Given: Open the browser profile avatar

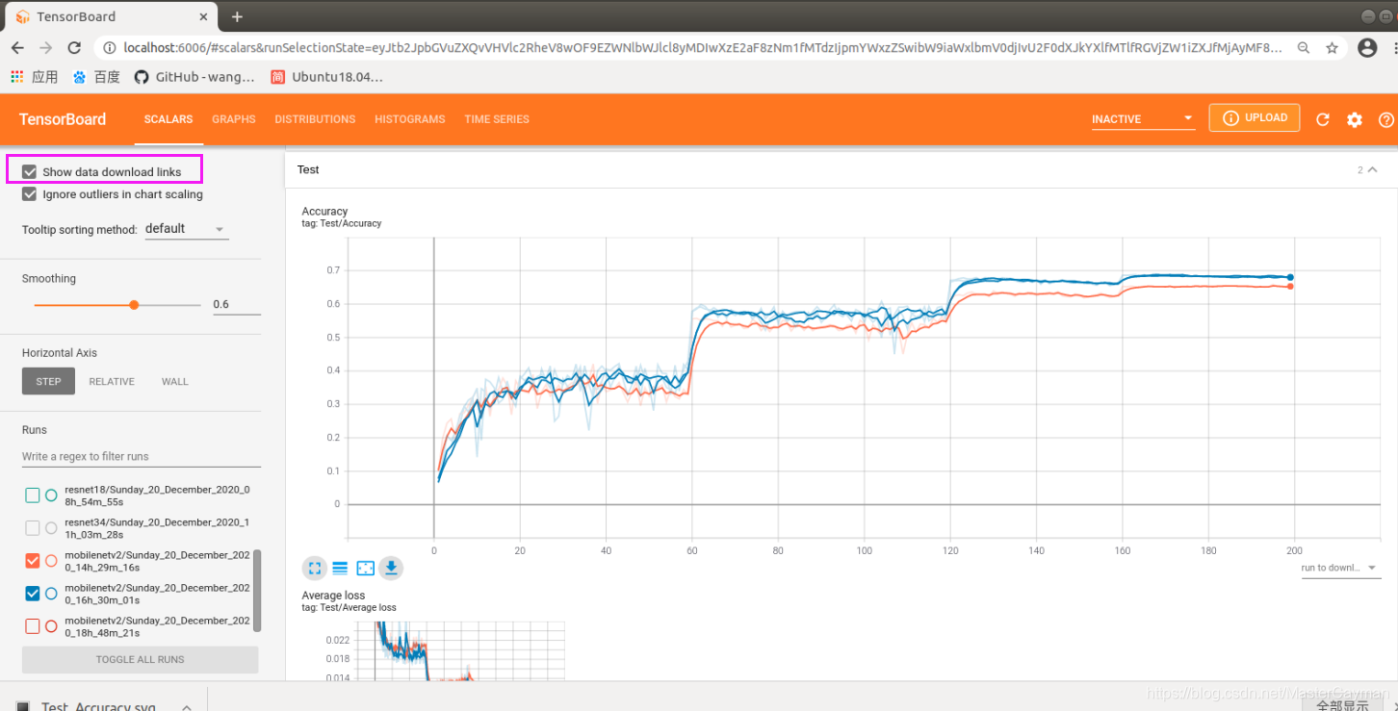Looking at the screenshot, I should click(1367, 47).
